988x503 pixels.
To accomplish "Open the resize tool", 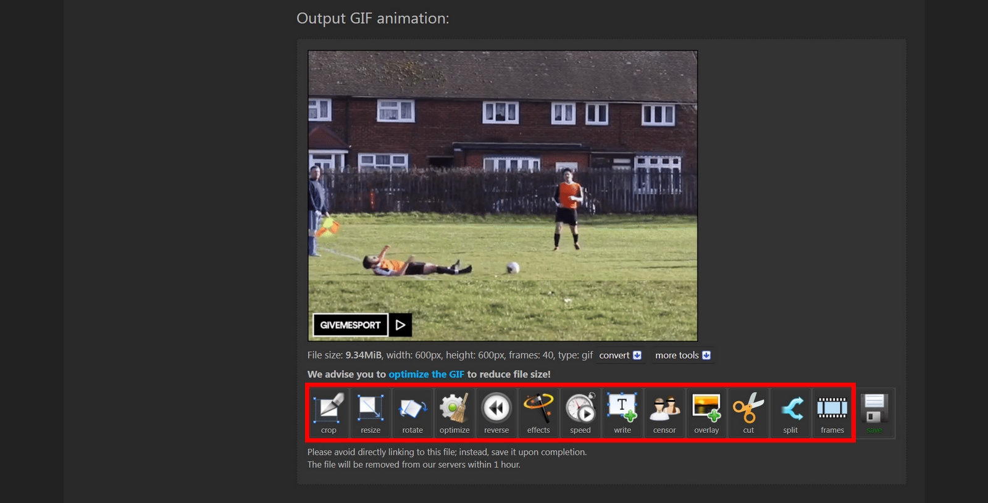I will coord(371,414).
